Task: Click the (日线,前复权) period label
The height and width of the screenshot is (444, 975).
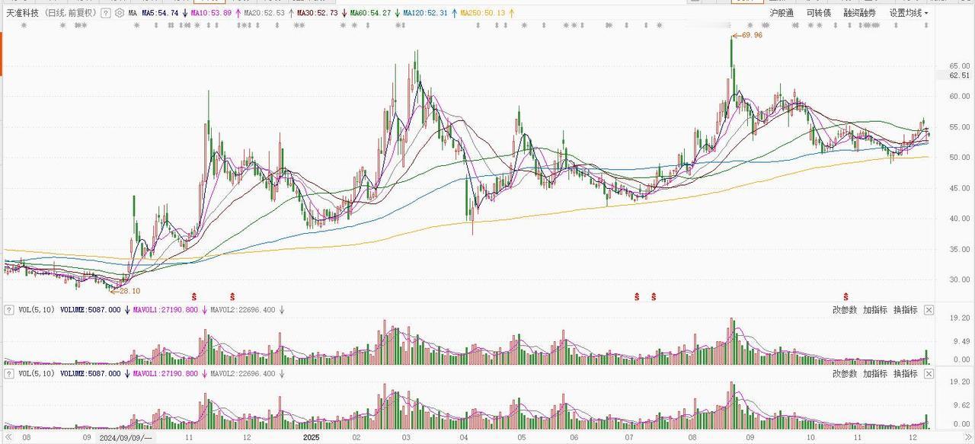Action: (x=70, y=13)
